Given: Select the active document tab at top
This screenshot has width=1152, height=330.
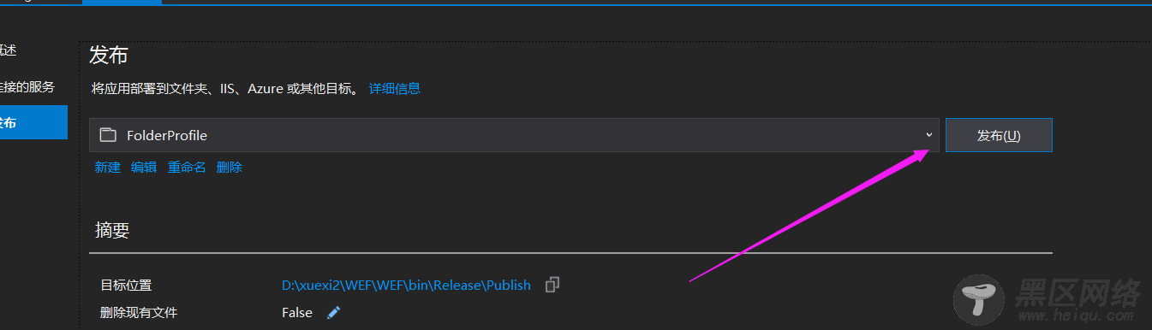Looking at the screenshot, I should pos(122,2).
